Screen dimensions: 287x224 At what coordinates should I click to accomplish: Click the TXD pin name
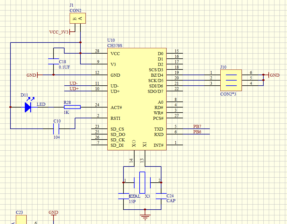pos(159,129)
